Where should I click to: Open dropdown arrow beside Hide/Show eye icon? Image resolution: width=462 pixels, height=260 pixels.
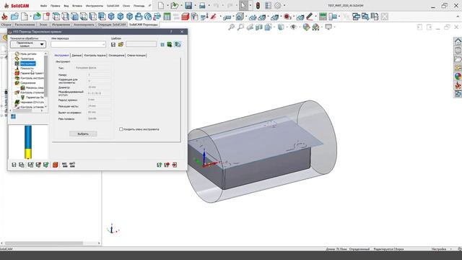(x=299, y=27)
